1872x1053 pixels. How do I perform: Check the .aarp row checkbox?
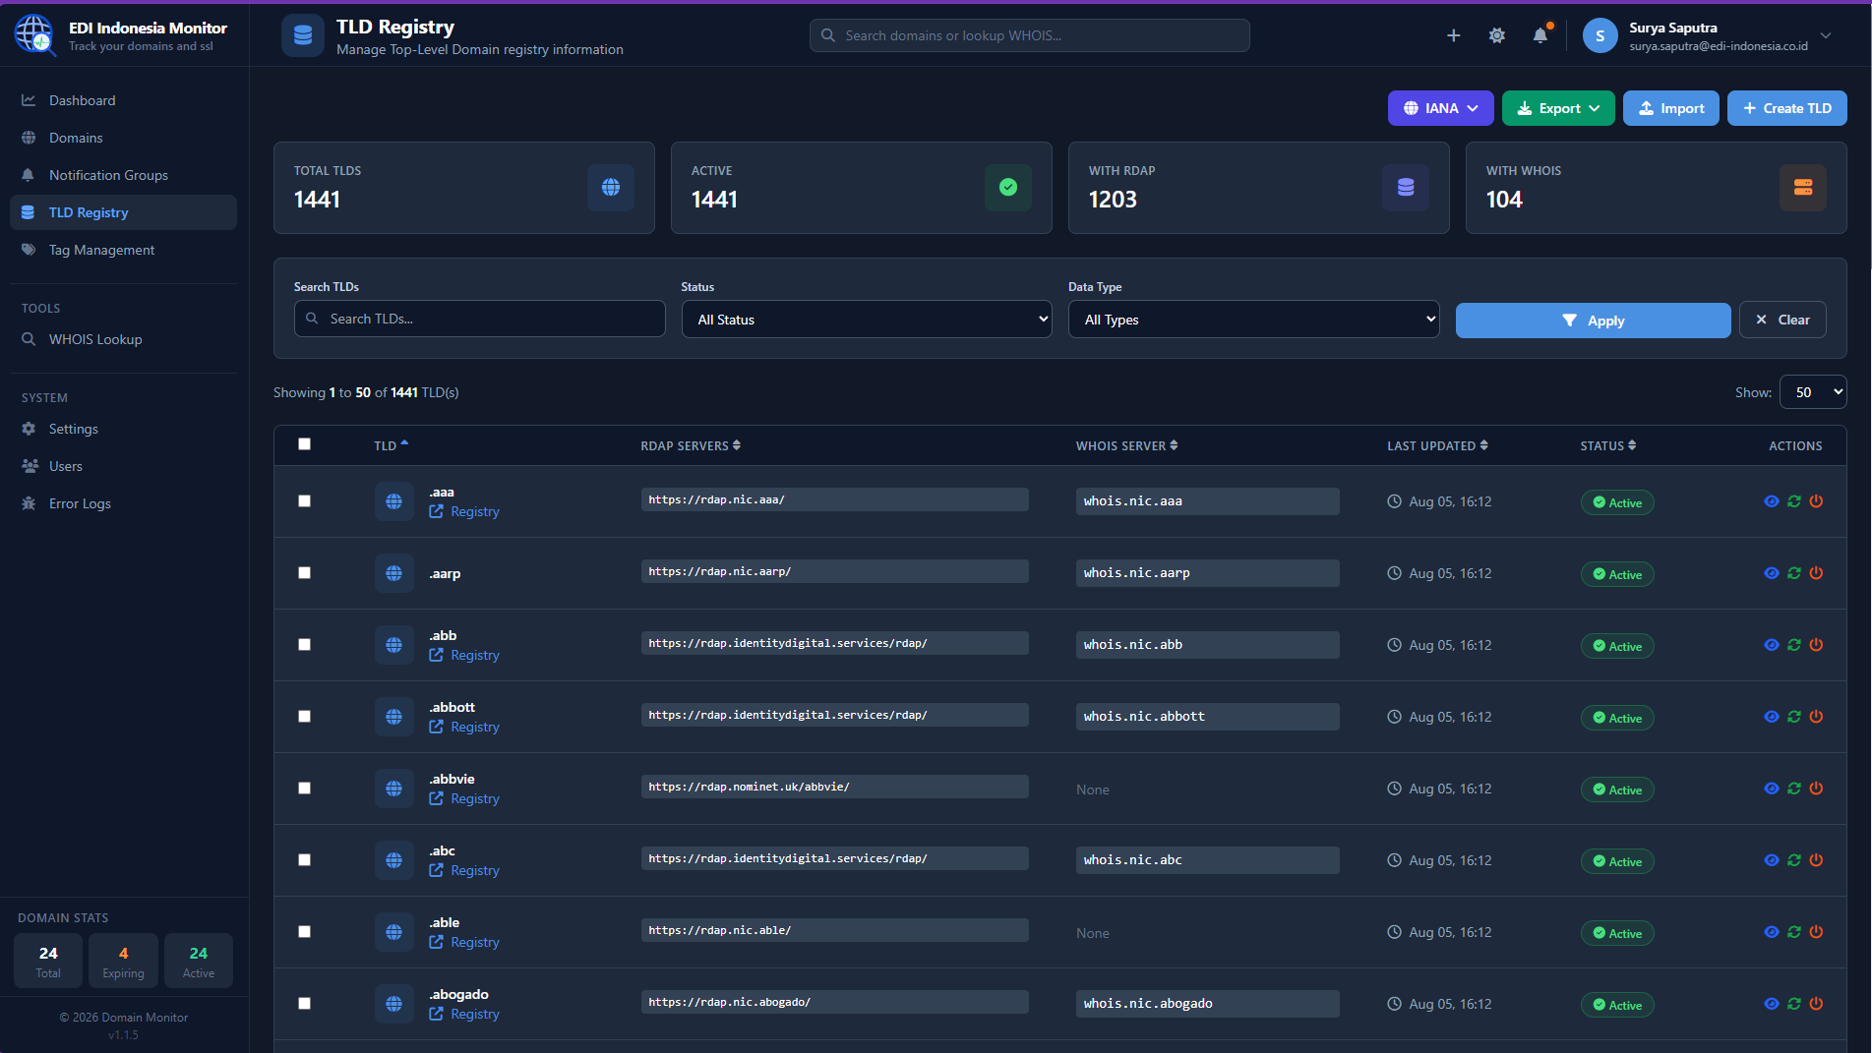[x=304, y=573]
